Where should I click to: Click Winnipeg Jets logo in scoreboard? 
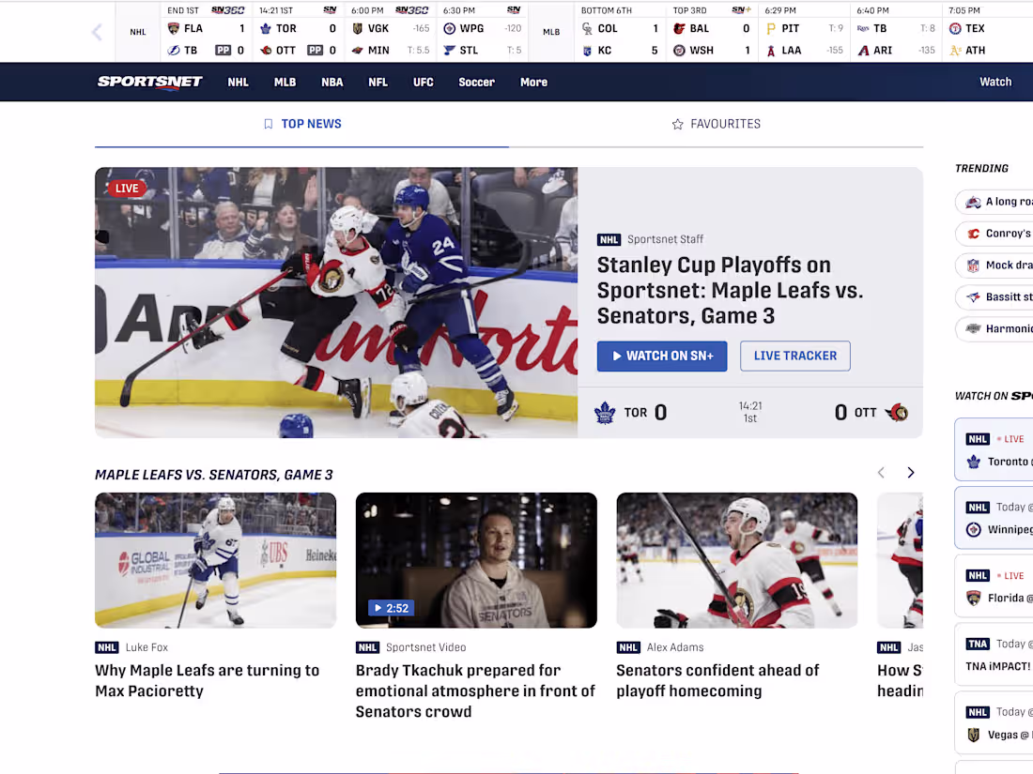coord(450,28)
